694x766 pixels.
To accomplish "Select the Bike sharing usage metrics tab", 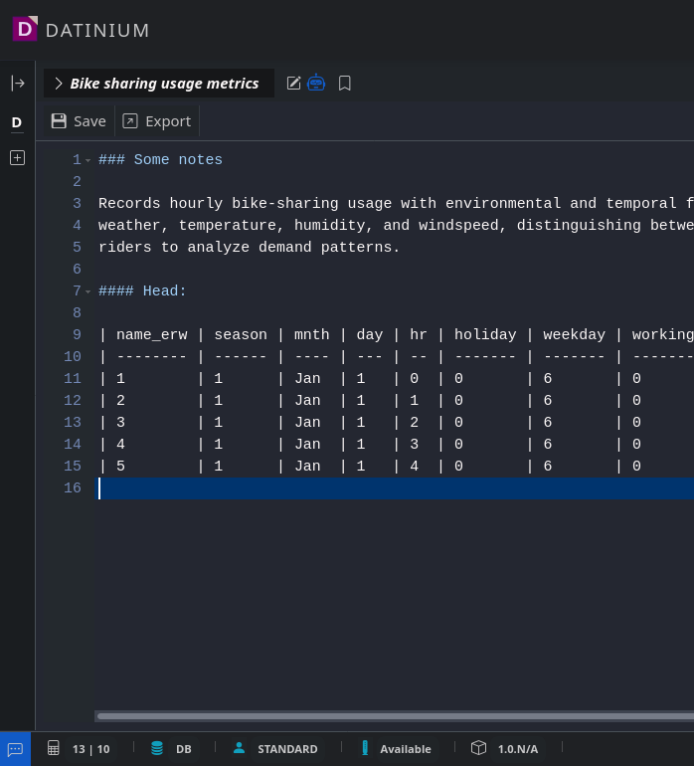I will point(164,84).
